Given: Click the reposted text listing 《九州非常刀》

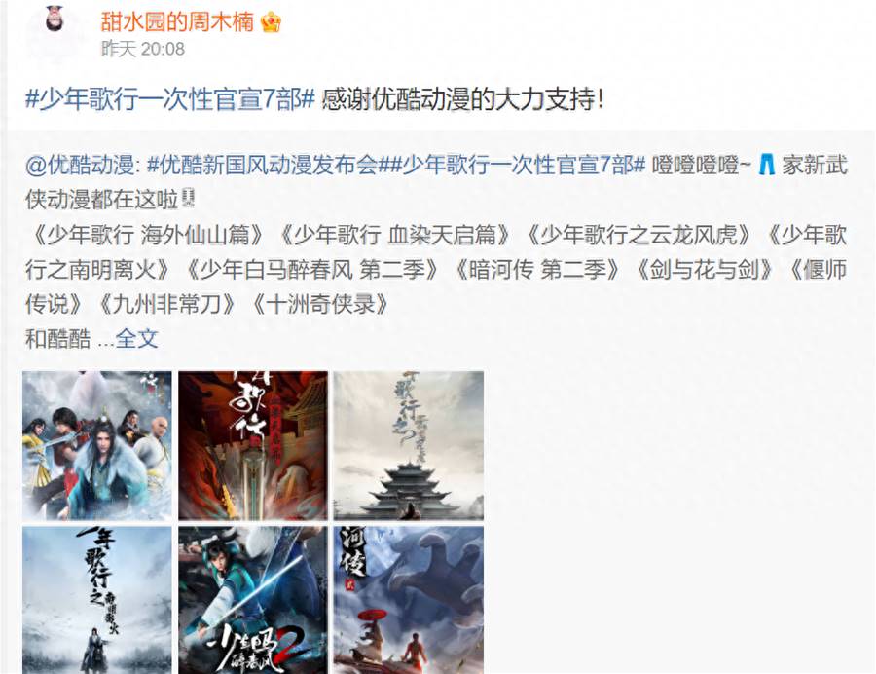Looking at the screenshot, I should click(x=167, y=304).
